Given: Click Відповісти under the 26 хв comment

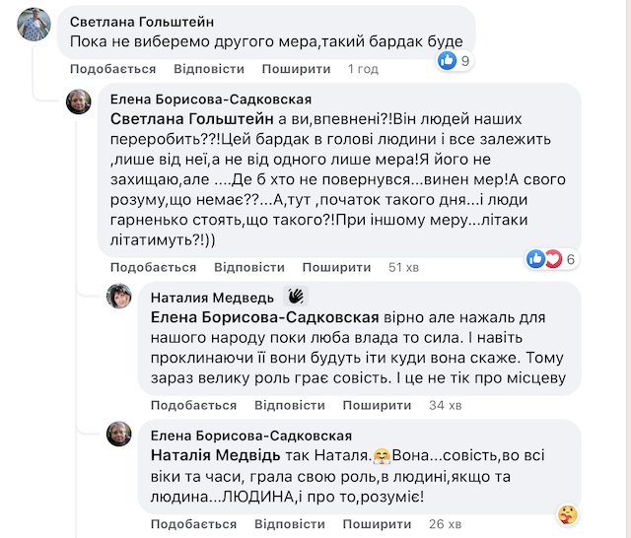Looking at the screenshot, I should coord(290,524).
